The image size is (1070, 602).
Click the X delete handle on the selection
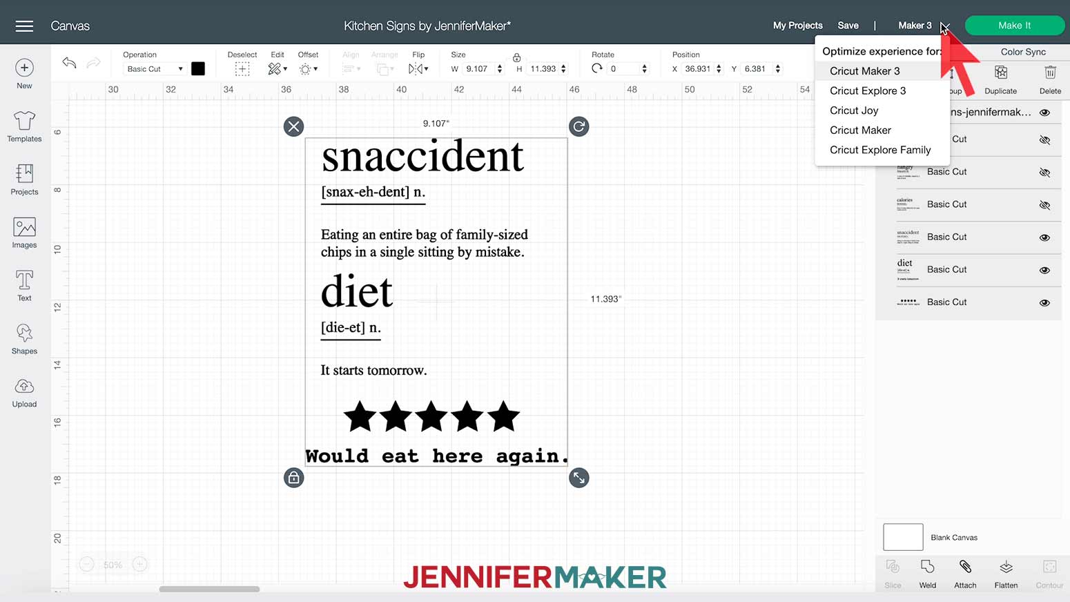coord(294,126)
